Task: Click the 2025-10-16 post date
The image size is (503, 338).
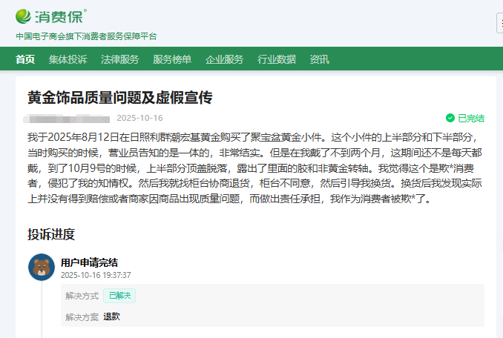Action: click(139, 118)
